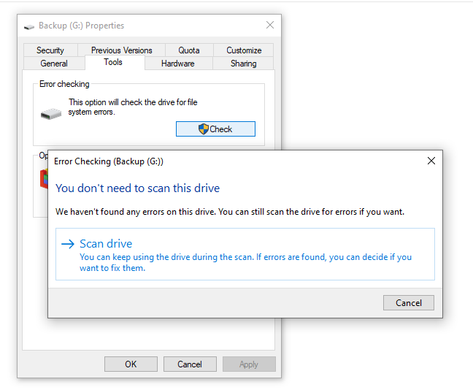473x390 pixels.
Task: Click the blue arrow next to Scan drive
Action: tap(68, 244)
